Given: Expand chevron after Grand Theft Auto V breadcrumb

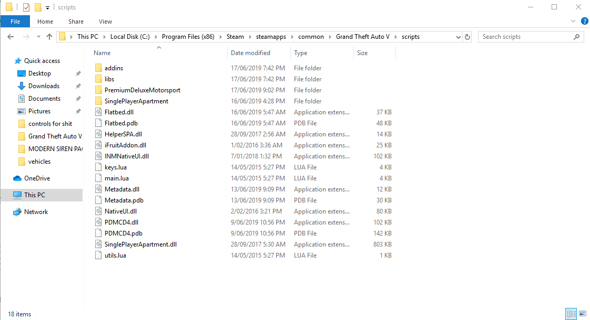Looking at the screenshot, I should 395,37.
